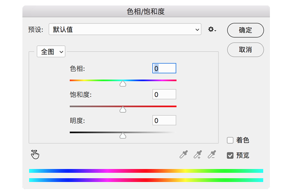
Task: Expand the 全图 channel range dropdown
Action: pos(51,52)
